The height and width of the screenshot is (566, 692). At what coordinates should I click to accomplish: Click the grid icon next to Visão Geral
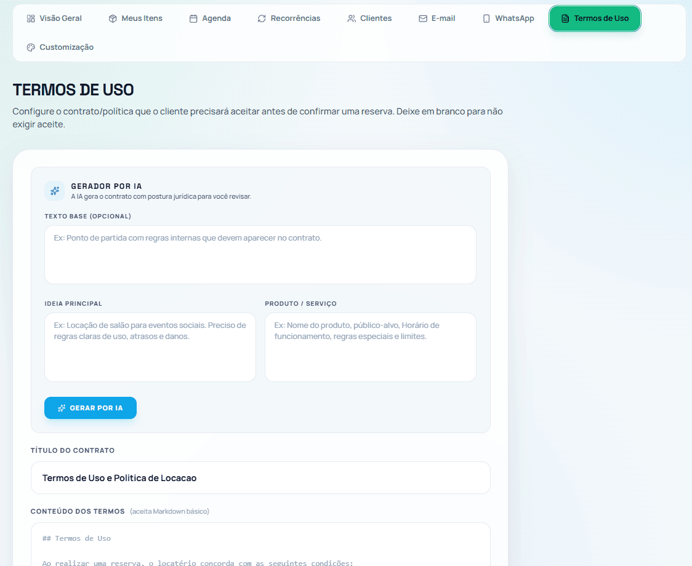click(x=30, y=18)
